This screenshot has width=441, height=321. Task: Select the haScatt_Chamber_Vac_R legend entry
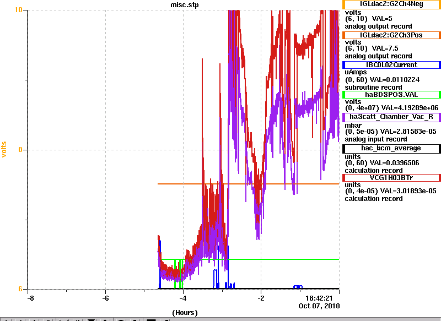pos(391,117)
